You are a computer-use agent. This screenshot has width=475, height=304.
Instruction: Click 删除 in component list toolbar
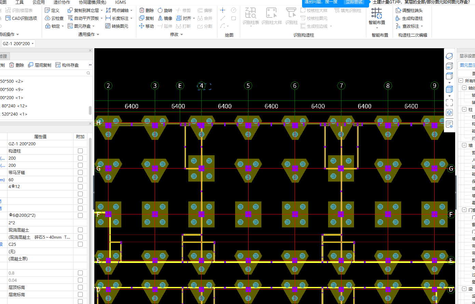(17, 65)
